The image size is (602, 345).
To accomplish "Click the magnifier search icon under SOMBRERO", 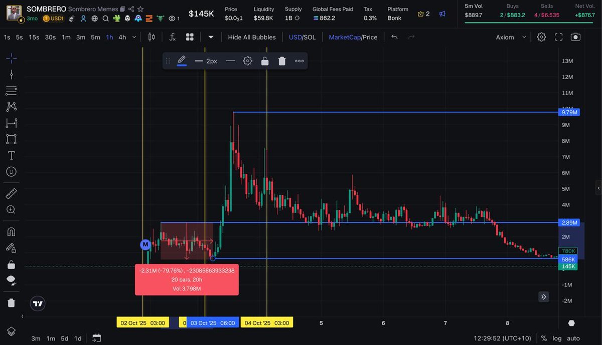I will (x=106, y=19).
